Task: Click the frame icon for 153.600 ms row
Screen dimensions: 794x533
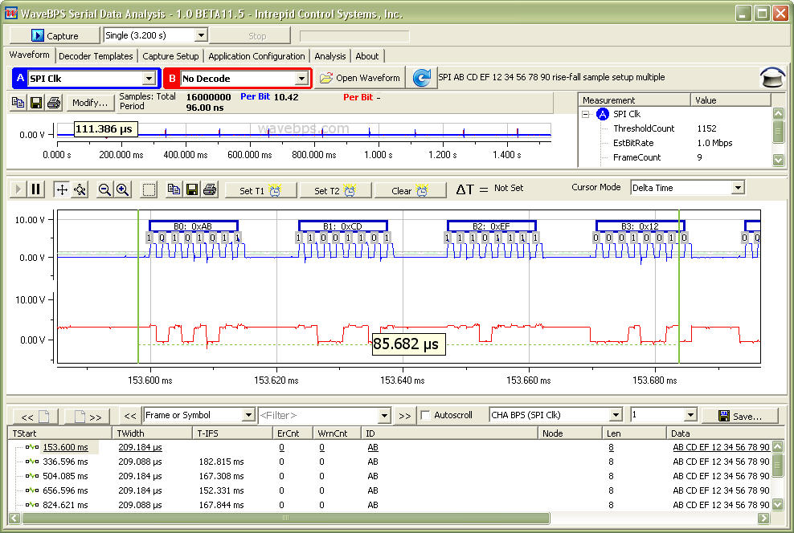Action: point(32,447)
